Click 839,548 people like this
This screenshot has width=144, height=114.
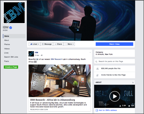[111, 69]
